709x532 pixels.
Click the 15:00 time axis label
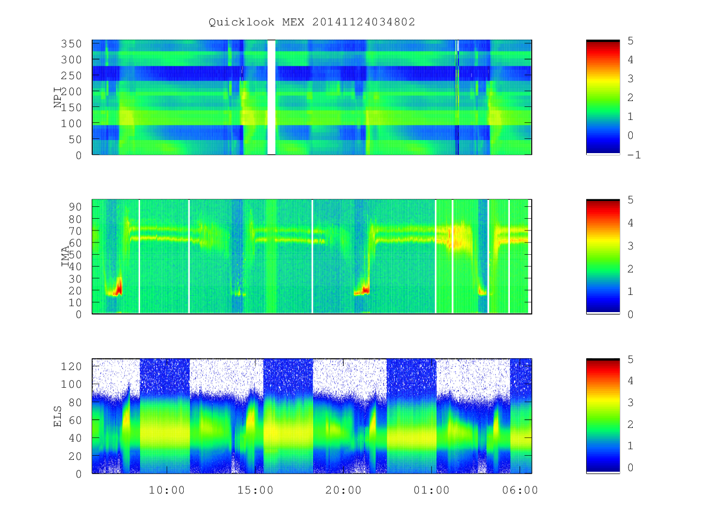255,491
